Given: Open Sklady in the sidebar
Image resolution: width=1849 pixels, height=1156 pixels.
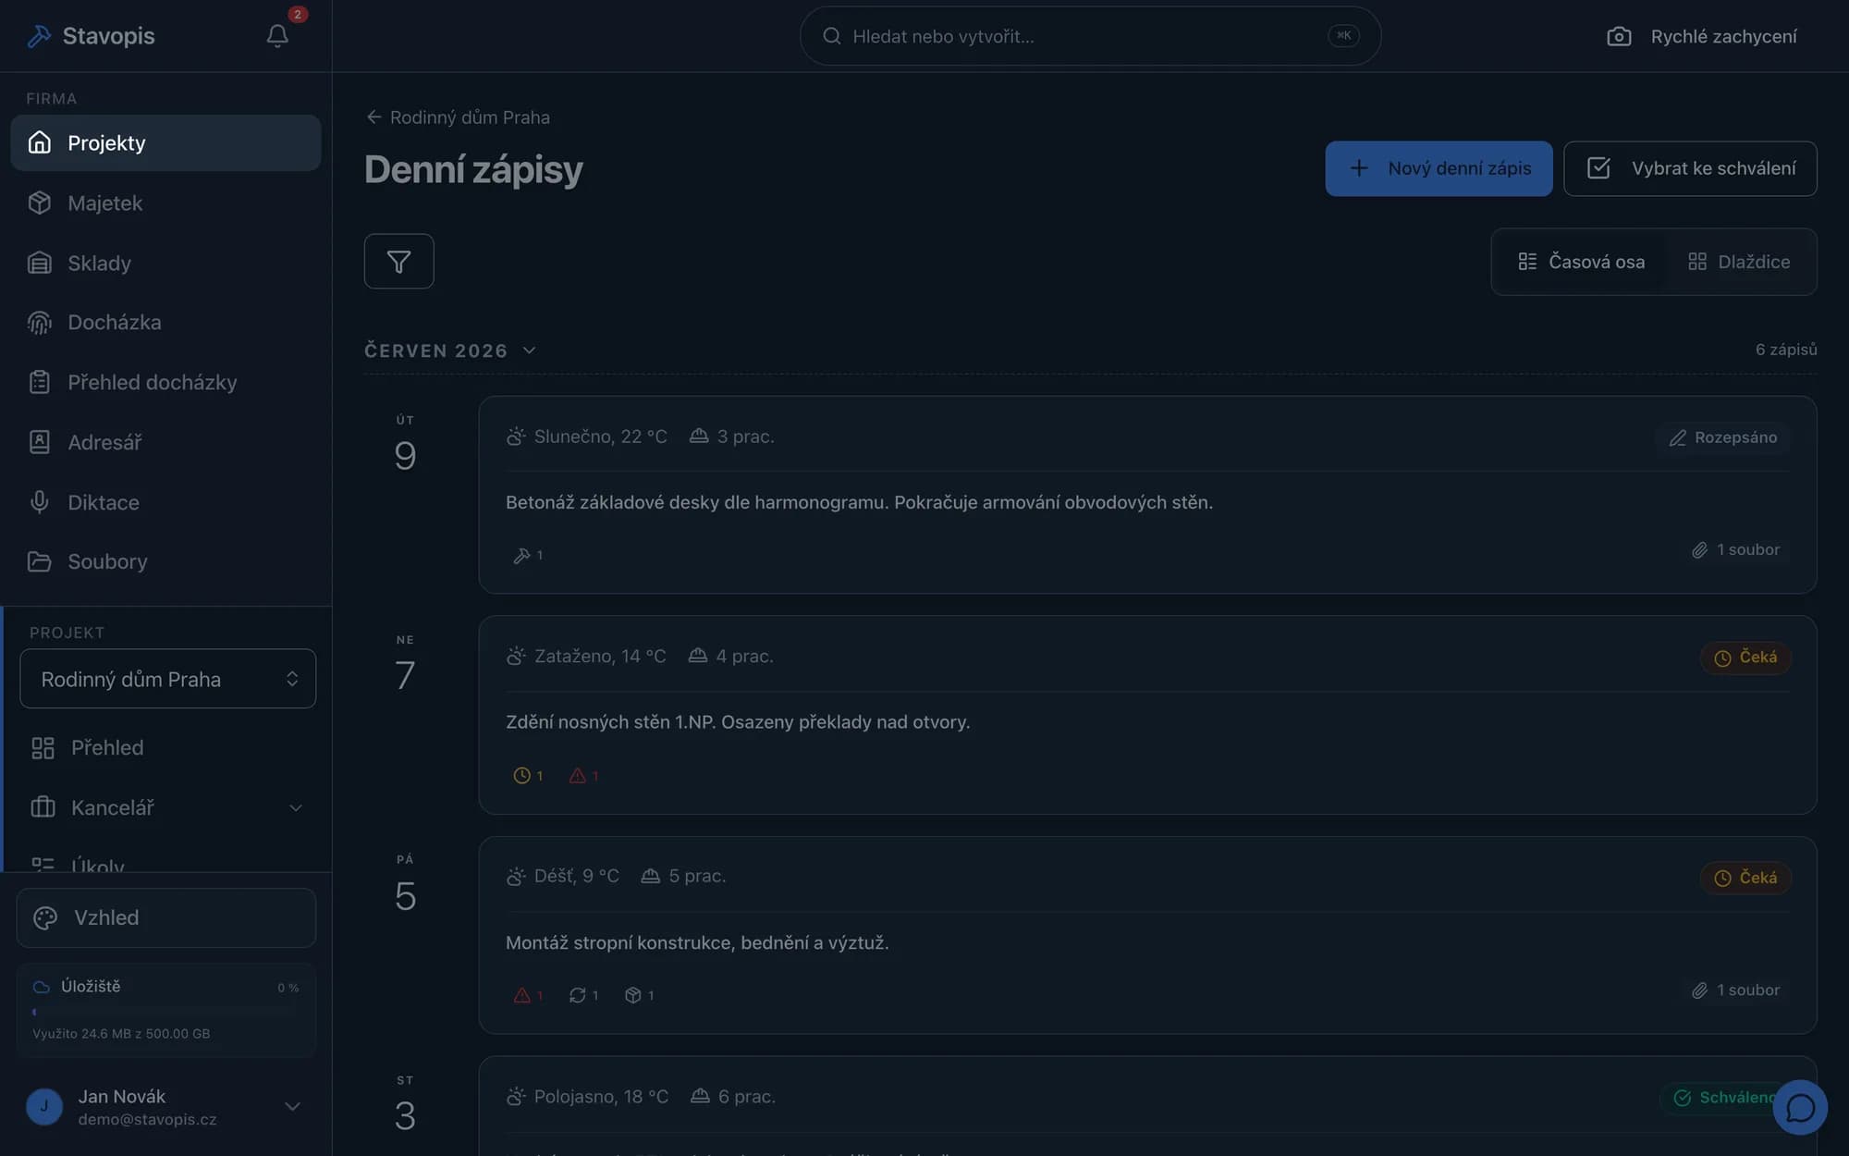Looking at the screenshot, I should coord(165,263).
